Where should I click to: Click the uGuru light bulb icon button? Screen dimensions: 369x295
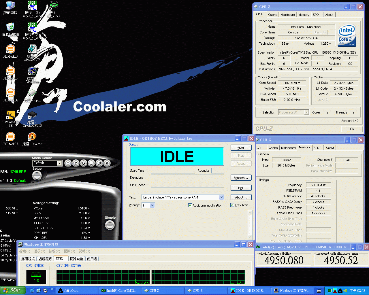coord(84,163)
